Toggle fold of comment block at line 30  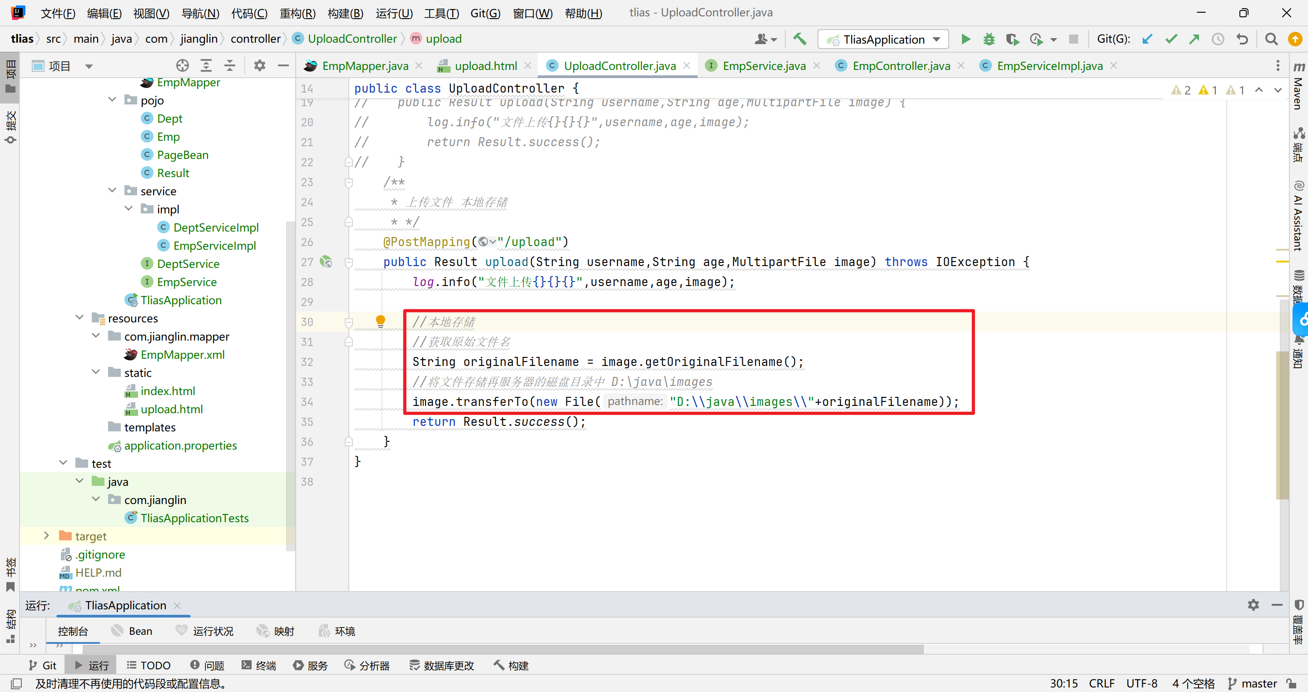(x=349, y=322)
